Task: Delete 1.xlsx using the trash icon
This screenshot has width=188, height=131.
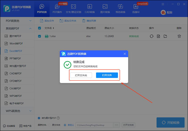Action: point(179,36)
